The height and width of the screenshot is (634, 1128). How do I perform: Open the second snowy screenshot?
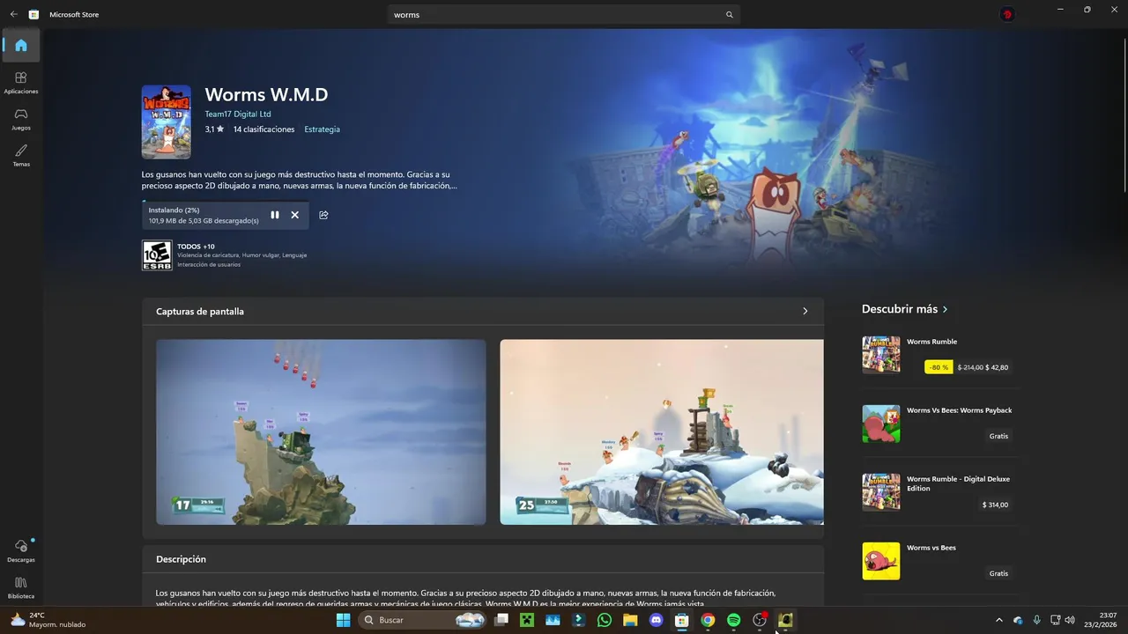click(662, 432)
